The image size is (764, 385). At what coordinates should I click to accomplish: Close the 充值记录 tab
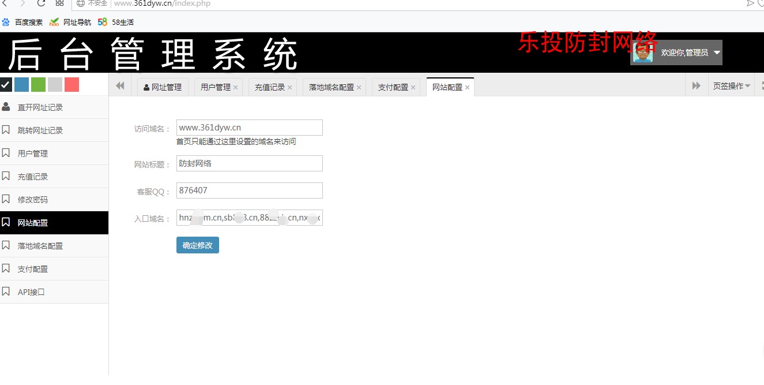click(289, 88)
